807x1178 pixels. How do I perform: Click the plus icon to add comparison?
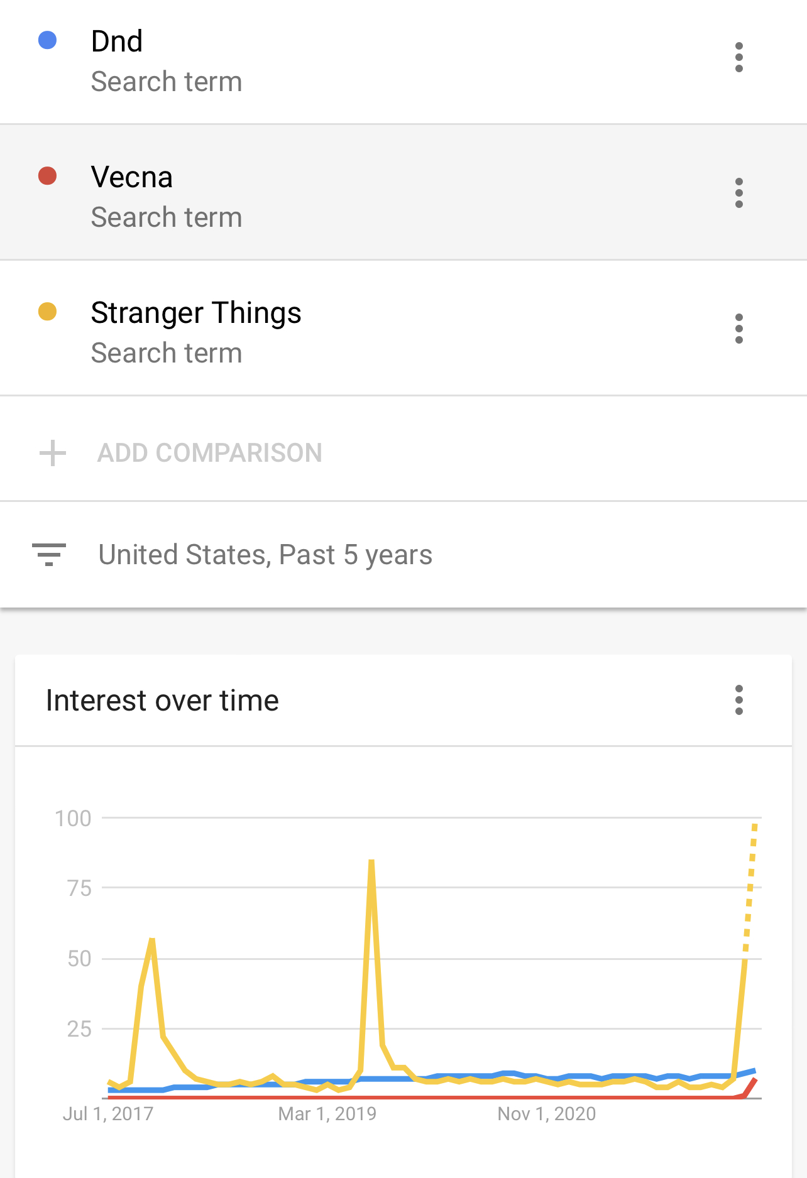pos(53,453)
